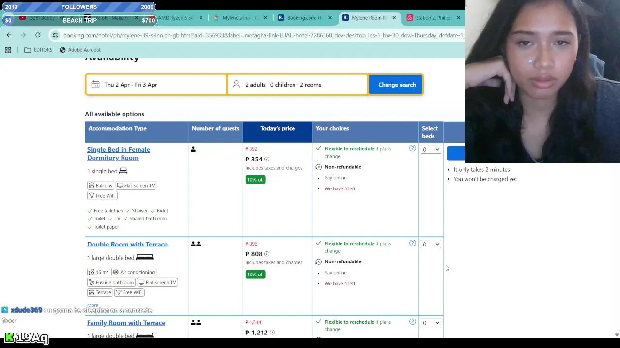Click price info icon next to ₱ 354
The width and height of the screenshot is (620, 348).
tap(267, 159)
